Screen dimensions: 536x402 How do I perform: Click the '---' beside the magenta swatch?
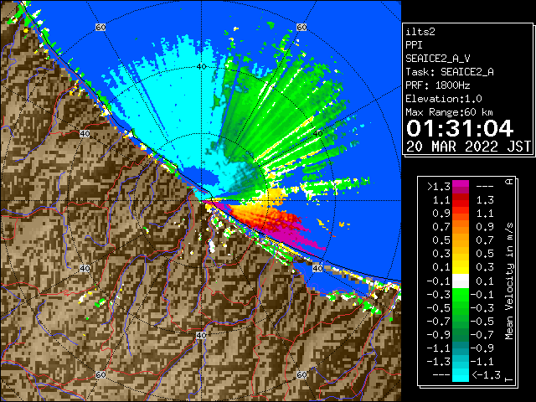(x=485, y=187)
